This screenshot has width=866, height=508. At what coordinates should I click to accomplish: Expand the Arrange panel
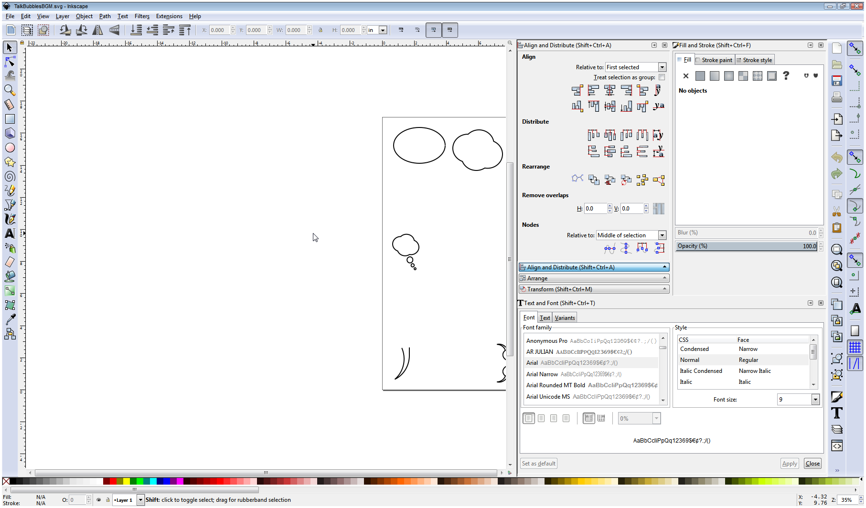593,278
